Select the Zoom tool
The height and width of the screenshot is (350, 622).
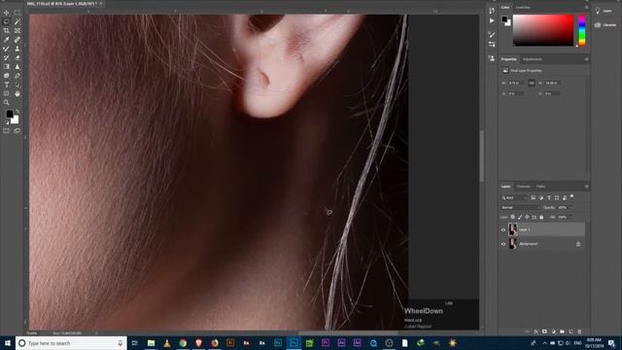pyautogui.click(x=7, y=103)
